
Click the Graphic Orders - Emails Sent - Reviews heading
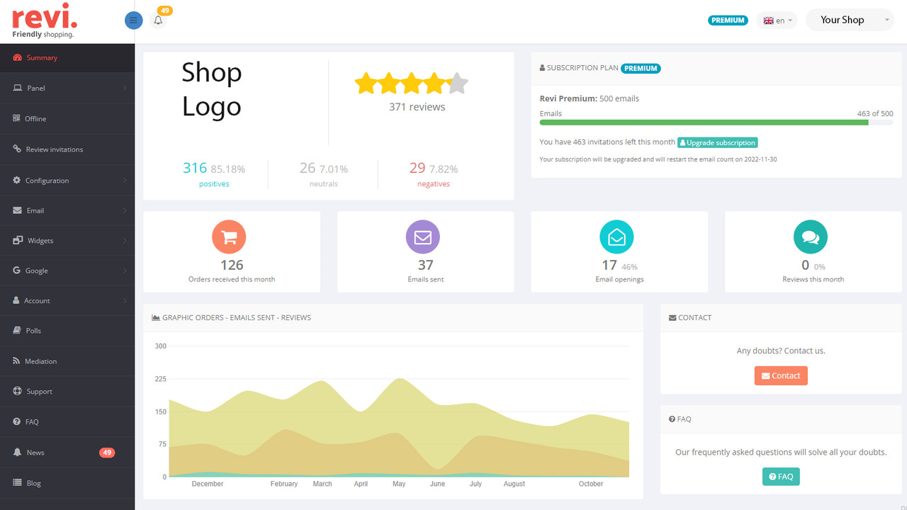(x=237, y=317)
